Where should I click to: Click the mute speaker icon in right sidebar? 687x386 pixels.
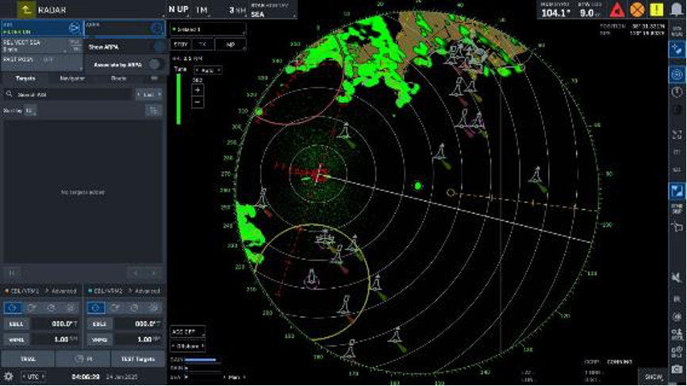click(677, 277)
